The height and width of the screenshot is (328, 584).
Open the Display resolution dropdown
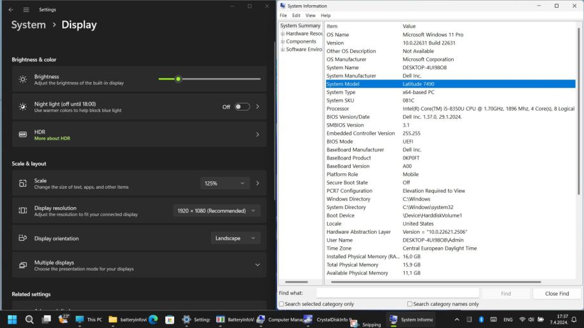[217, 211]
